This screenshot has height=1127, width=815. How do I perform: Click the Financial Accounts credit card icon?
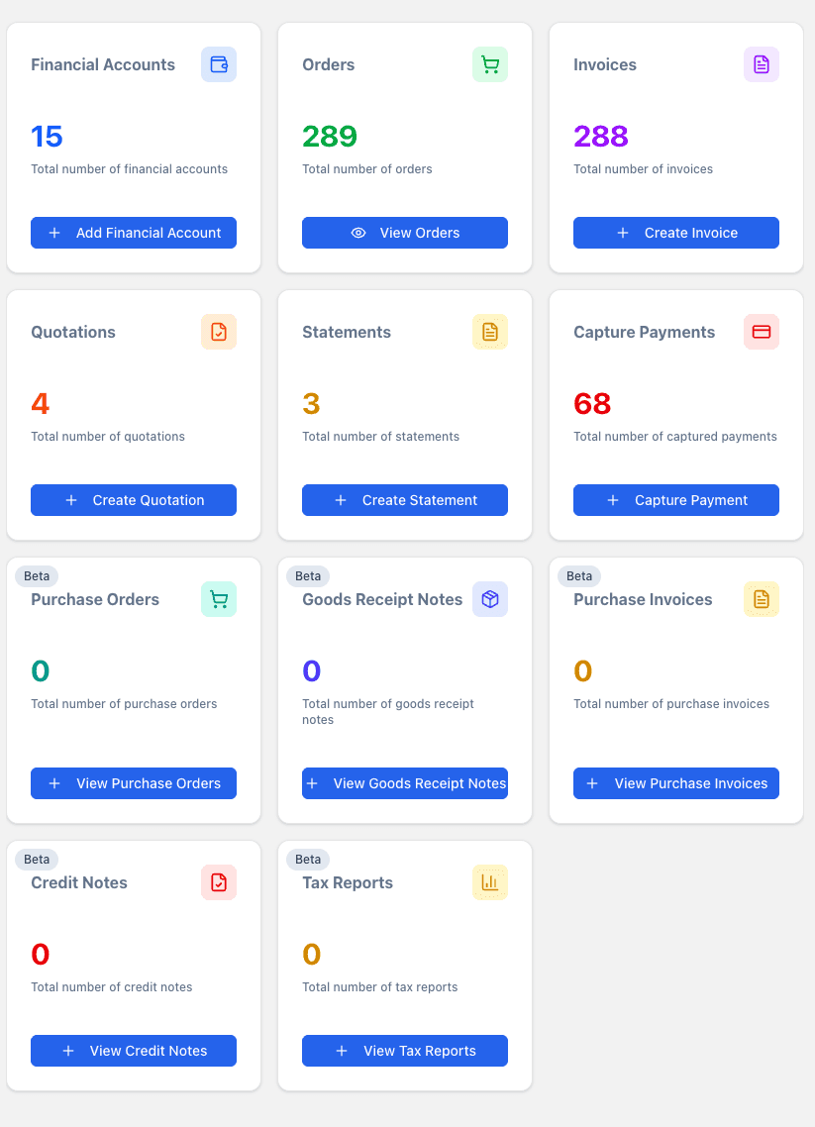(x=219, y=64)
